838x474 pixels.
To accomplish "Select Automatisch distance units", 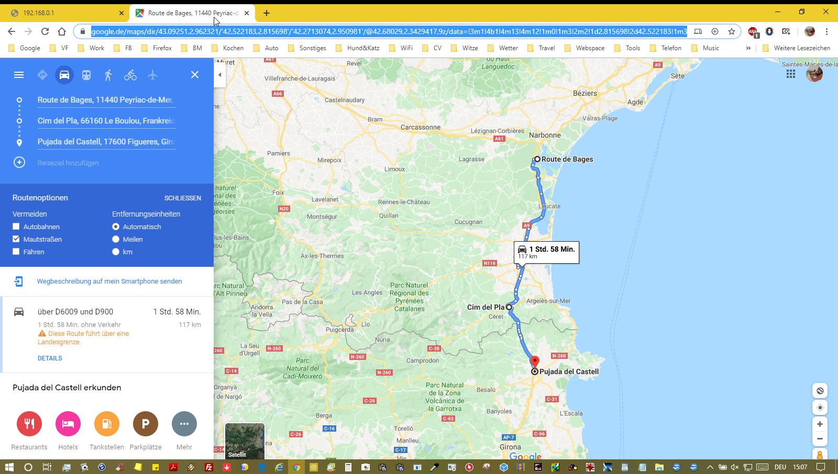I will pos(116,227).
